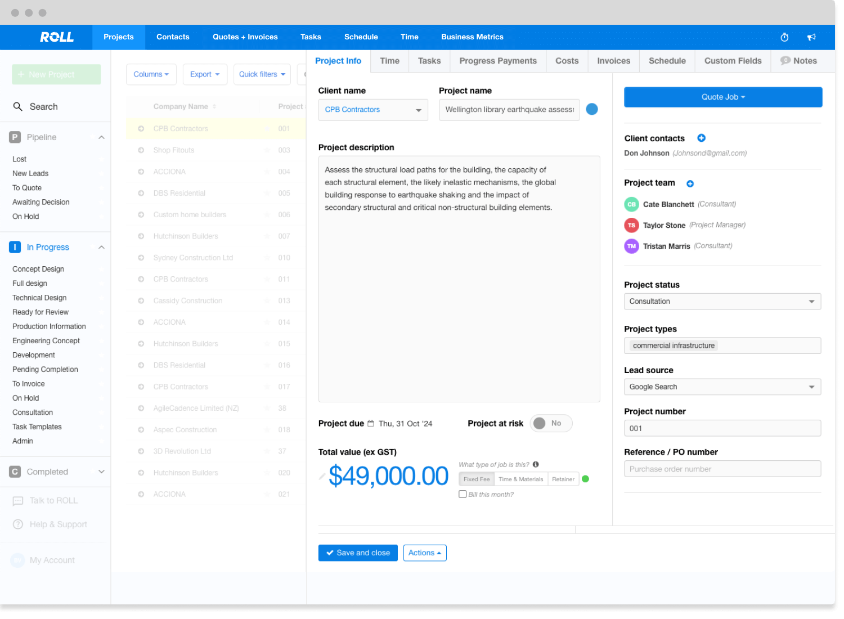844x619 pixels.
Task: Open the Quote Job dropdown button
Action: [723, 97]
